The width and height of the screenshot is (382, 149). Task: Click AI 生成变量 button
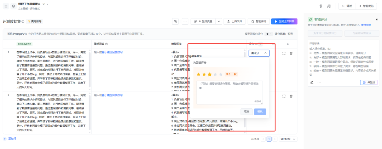tap(203, 22)
